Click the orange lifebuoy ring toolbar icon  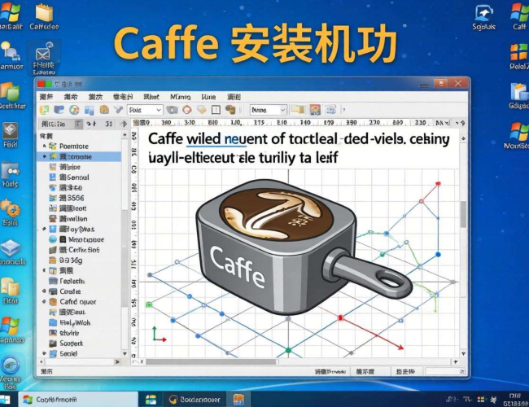(x=187, y=110)
